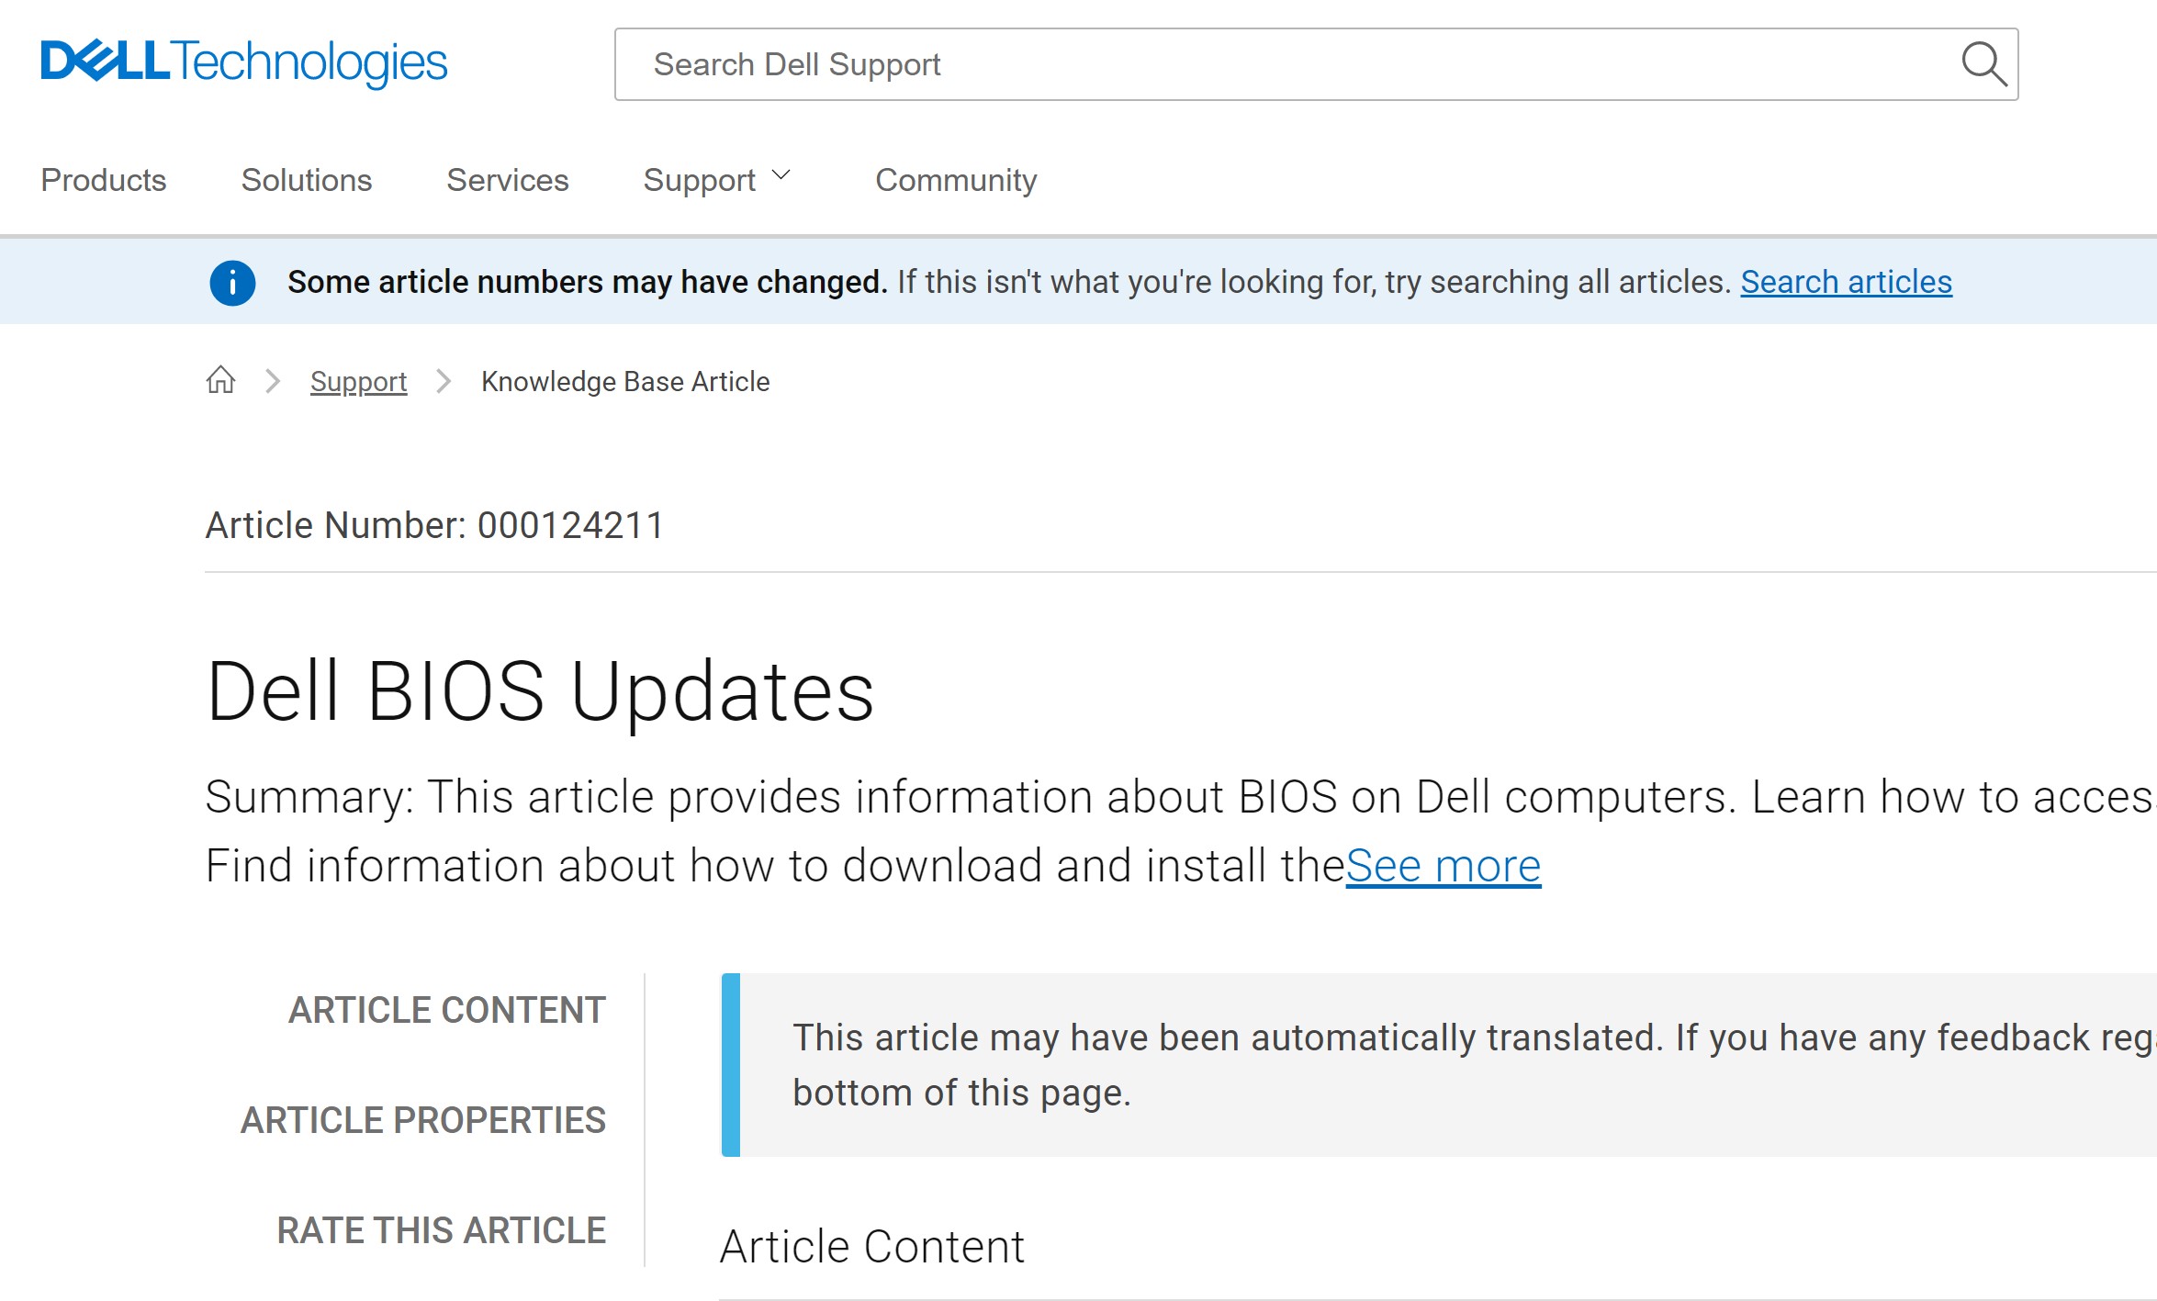
Task: Jump to ARTICLE CONTENT section
Action: [446, 1010]
